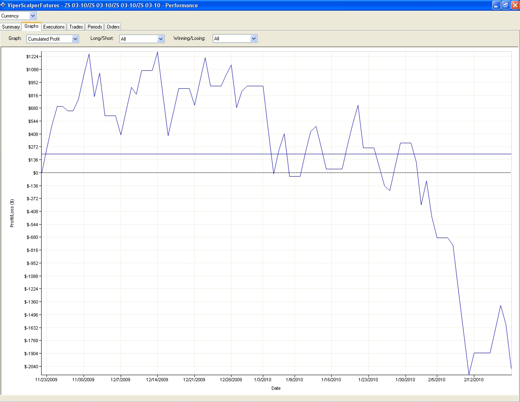Screen dimensions: 520x402
Task: Open the Periods tab
Action: click(x=95, y=27)
